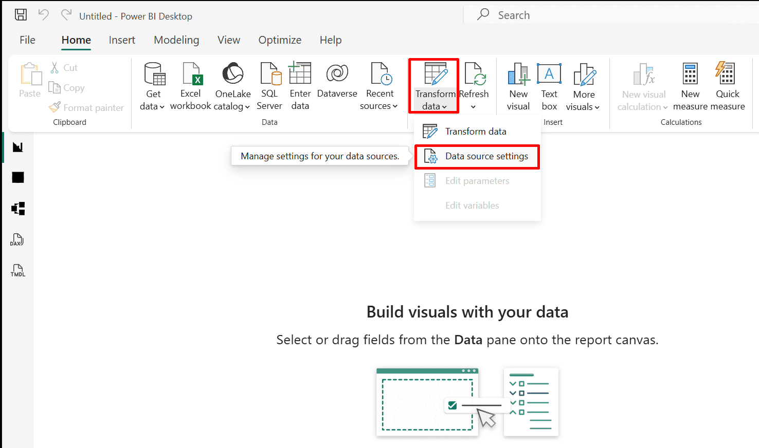This screenshot has height=448, width=759.
Task: Create a Quick measure
Action: pos(727,85)
